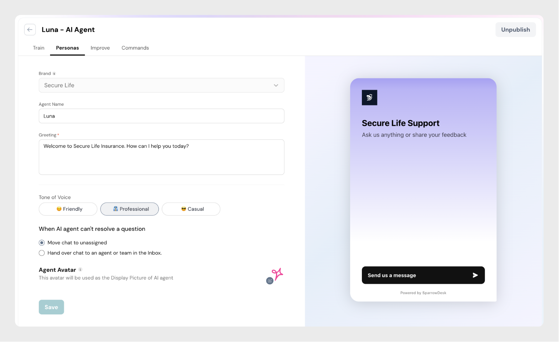
Task: Focus the Greeting text area
Action: coord(161,157)
